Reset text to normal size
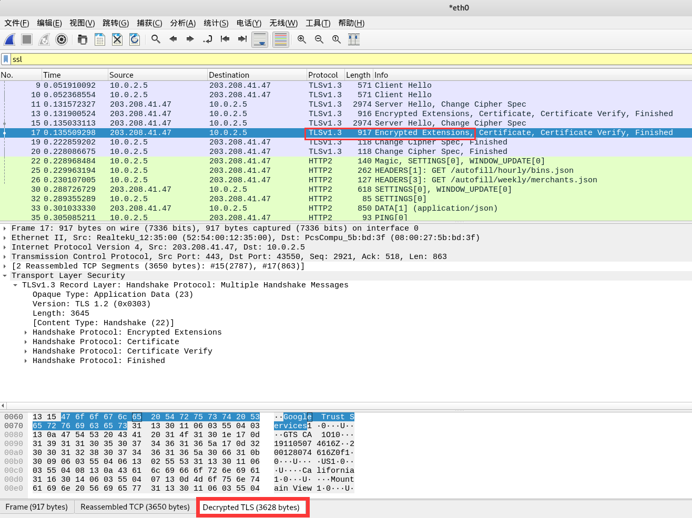Image resolution: width=692 pixels, height=518 pixels. pyautogui.click(x=337, y=39)
